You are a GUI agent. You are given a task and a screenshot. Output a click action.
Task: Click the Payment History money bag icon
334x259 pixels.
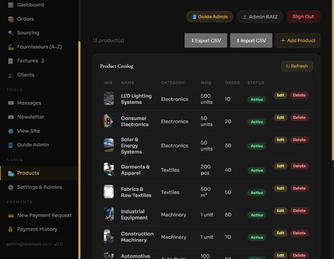(x=11, y=229)
